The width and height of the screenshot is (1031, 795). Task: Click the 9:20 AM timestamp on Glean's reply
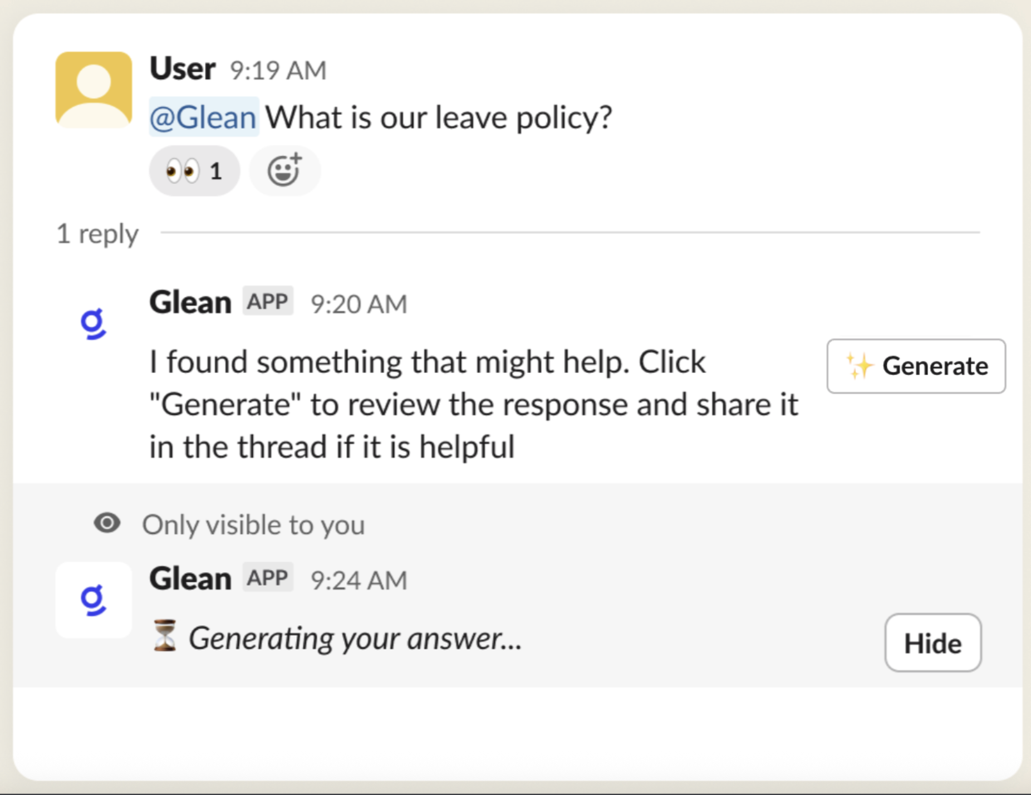pyautogui.click(x=359, y=303)
